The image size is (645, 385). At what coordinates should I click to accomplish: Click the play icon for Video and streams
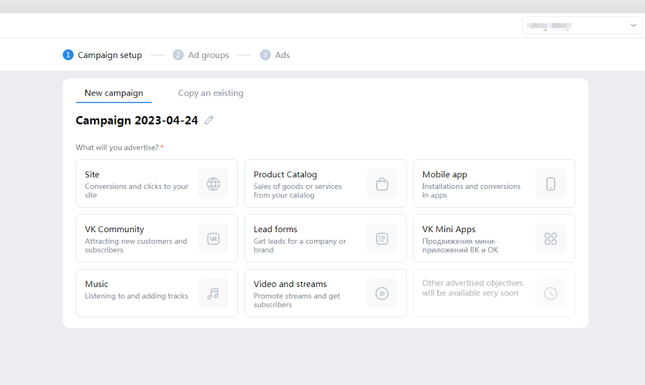(x=382, y=293)
